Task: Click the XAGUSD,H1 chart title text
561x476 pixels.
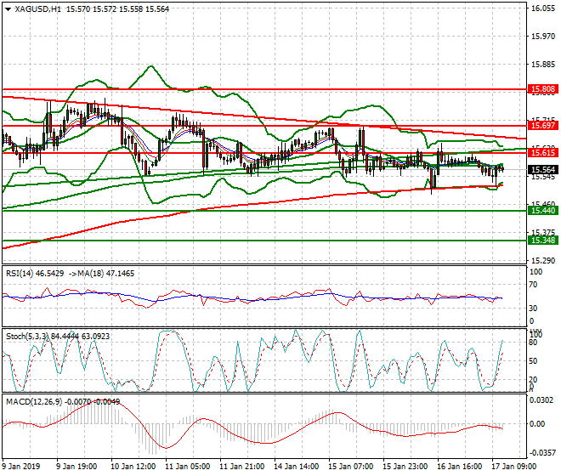Action: click(38, 9)
